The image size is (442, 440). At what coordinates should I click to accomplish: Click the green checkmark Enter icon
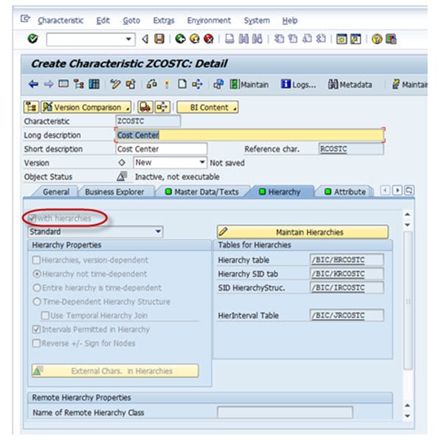point(32,38)
